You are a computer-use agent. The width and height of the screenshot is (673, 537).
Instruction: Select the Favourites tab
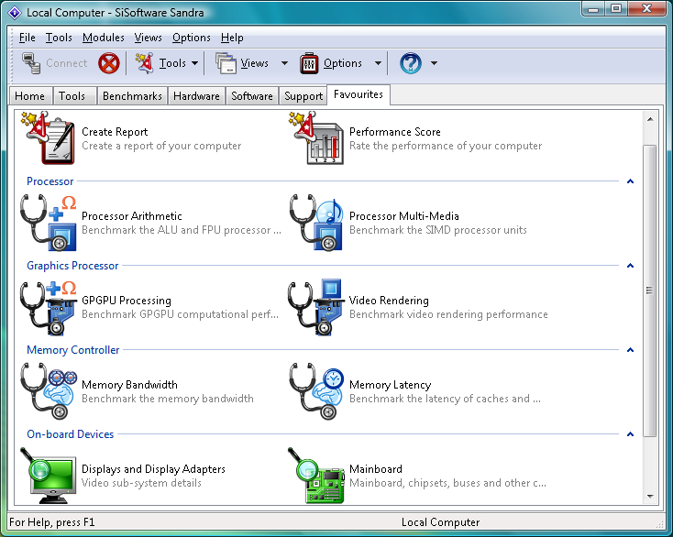359,94
